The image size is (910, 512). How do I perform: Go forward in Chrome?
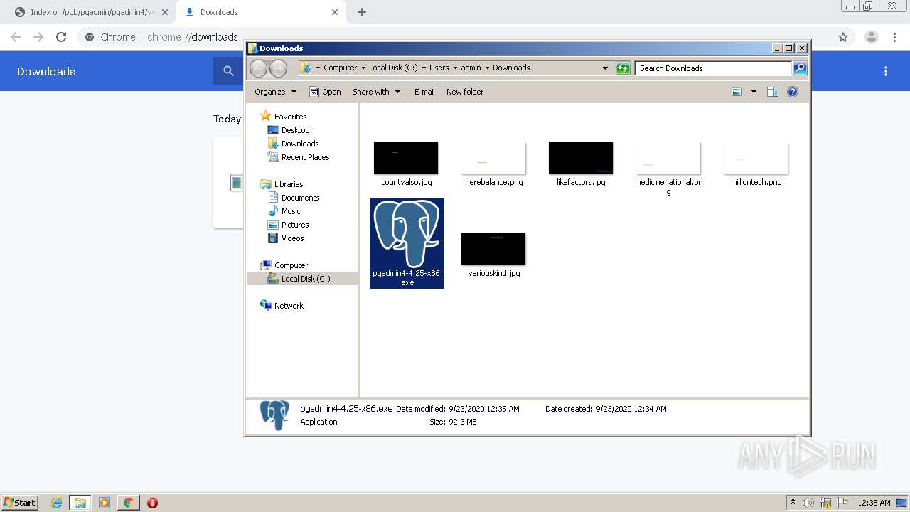click(x=38, y=37)
